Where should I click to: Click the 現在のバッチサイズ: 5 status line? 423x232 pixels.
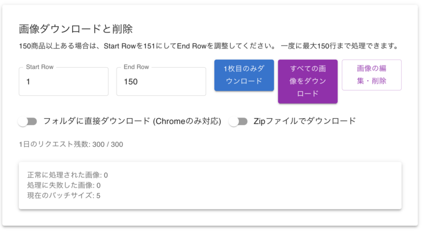point(63,195)
